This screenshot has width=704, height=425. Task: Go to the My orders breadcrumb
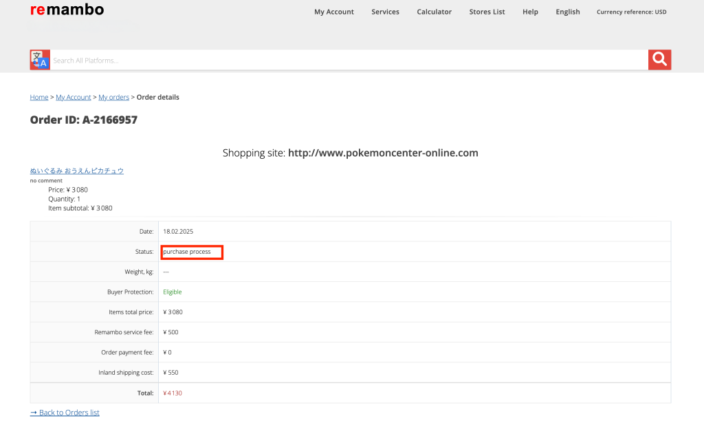click(113, 97)
